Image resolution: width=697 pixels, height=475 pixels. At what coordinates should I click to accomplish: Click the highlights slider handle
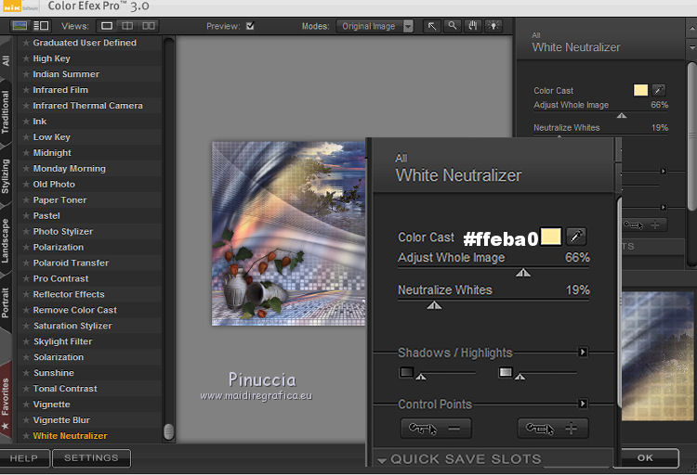click(x=520, y=377)
